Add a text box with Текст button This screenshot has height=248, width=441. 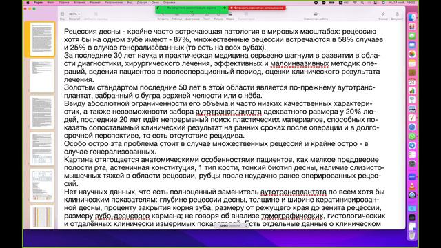pos(207,16)
